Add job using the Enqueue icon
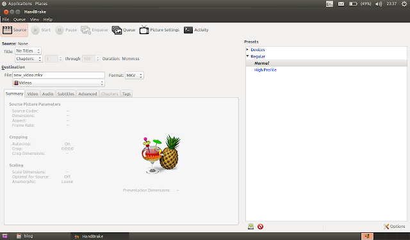Screen dimensions: 410x240 click(86, 30)
